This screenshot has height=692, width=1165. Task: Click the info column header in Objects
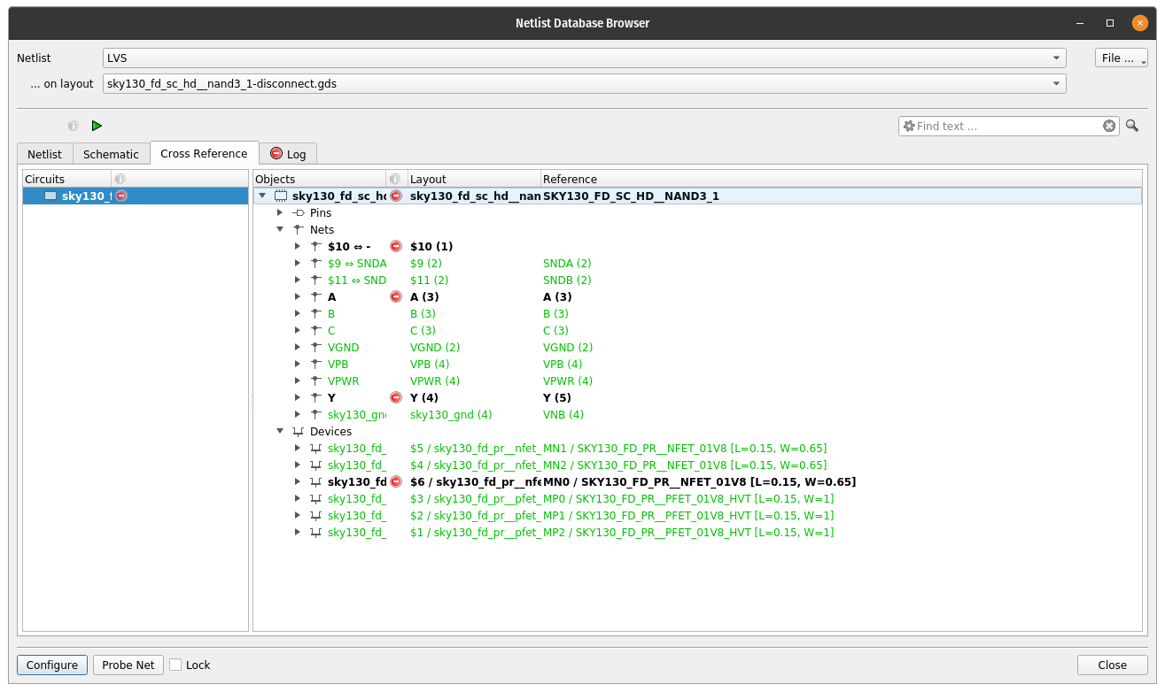coord(396,179)
